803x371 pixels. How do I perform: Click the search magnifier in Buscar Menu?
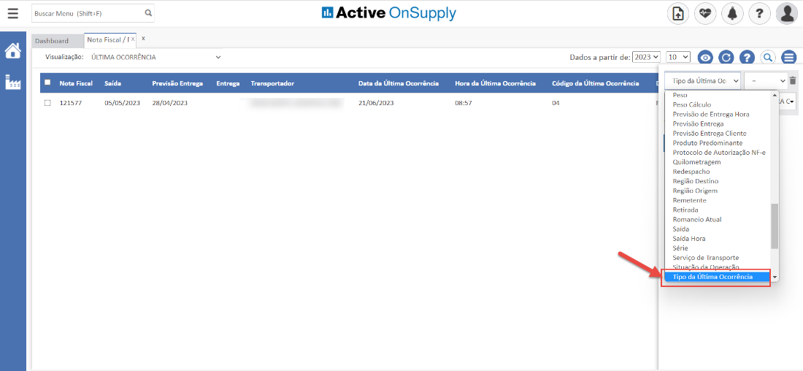(148, 13)
